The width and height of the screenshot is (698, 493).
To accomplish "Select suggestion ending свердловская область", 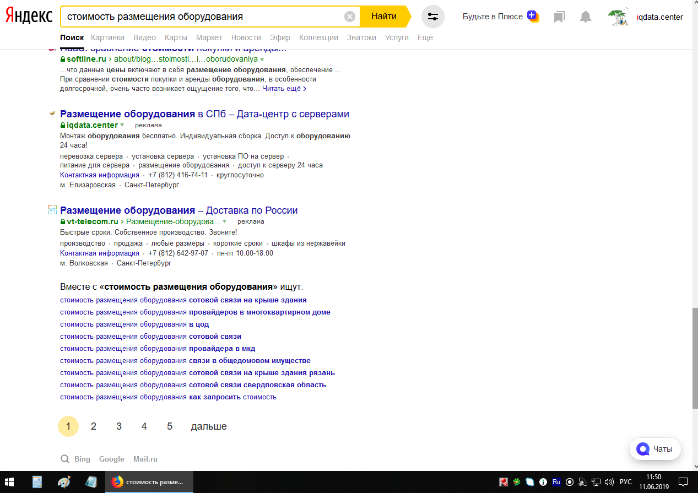I will tap(193, 385).
